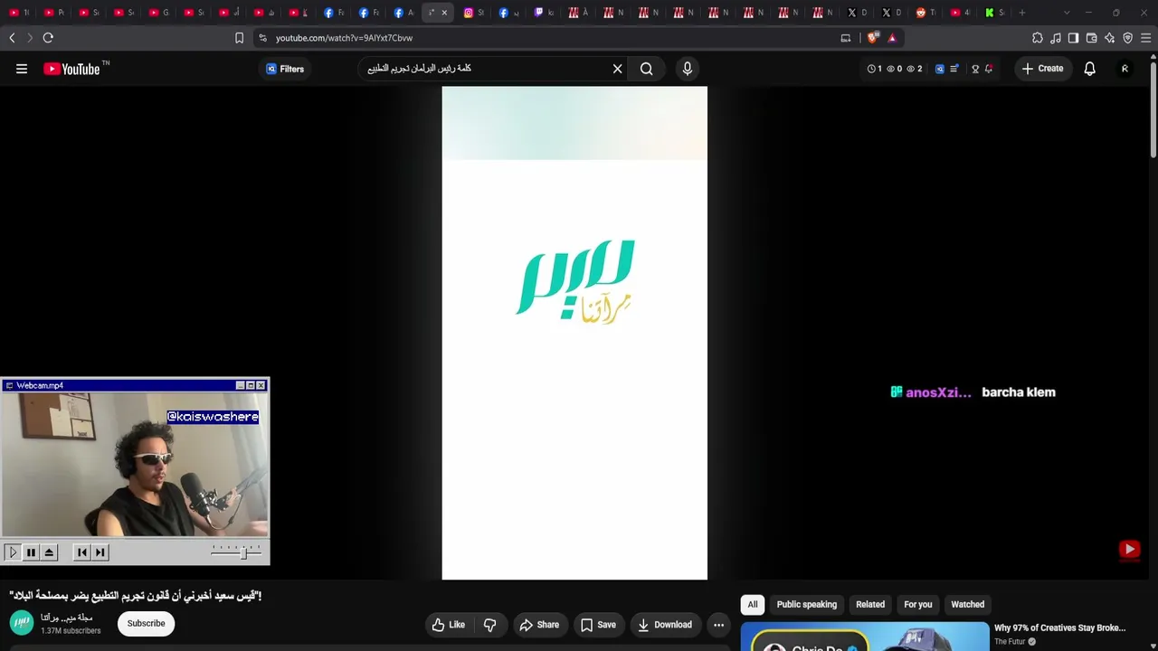Open the Create menu
This screenshot has width=1158, height=651.
click(x=1042, y=69)
